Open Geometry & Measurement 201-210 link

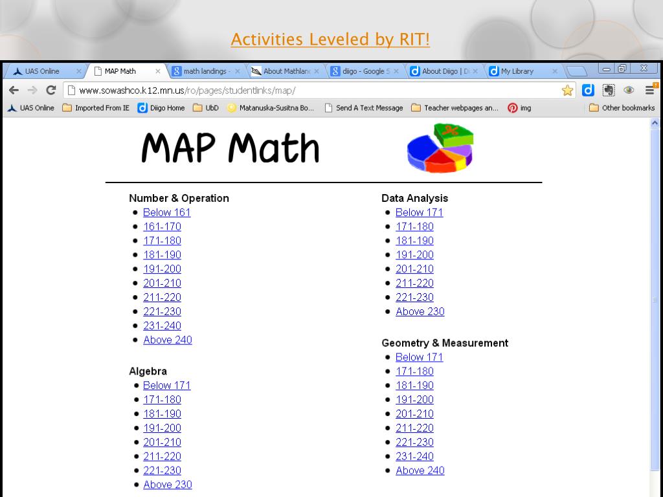click(x=414, y=414)
